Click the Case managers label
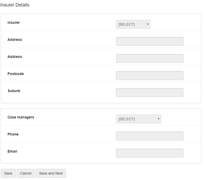204x180 pixels. point(21,117)
